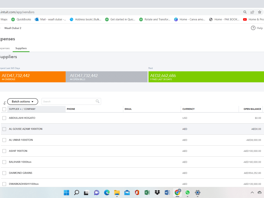Screen dimensions: 264x198
Task: Open the Home - Canva bookmark
Action: click(x=190, y=19)
